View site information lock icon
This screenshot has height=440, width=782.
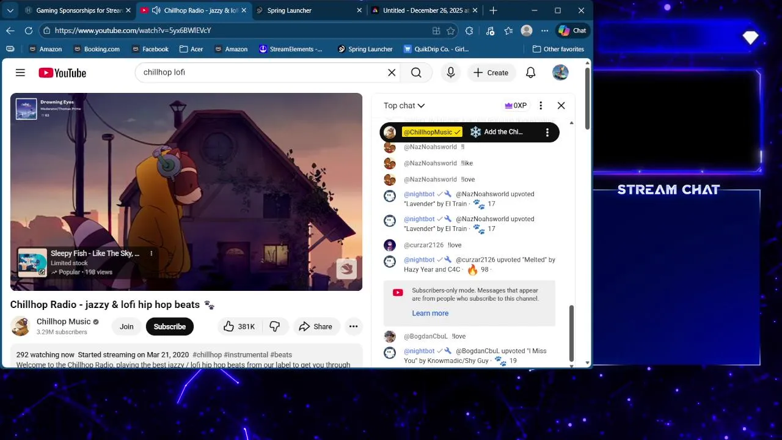tap(46, 31)
